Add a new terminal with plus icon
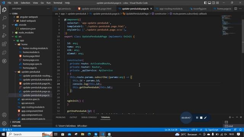This screenshot has height=137, width=244. point(230,117)
